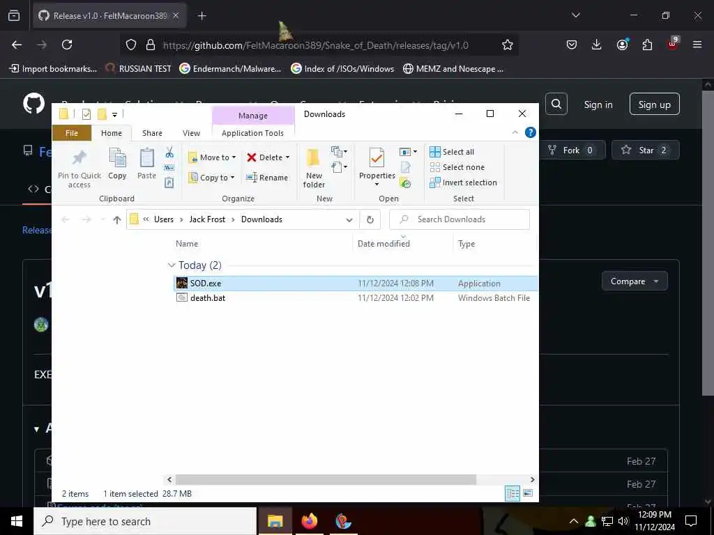
Task: Expand the Delete dropdown arrow
Action: click(287, 157)
